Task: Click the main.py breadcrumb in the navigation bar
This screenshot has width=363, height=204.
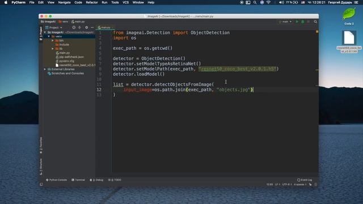Action: tap(78, 22)
